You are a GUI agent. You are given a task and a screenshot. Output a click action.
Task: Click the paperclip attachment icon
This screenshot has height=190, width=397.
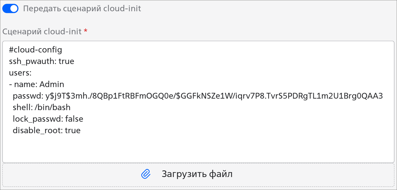pos(146,174)
